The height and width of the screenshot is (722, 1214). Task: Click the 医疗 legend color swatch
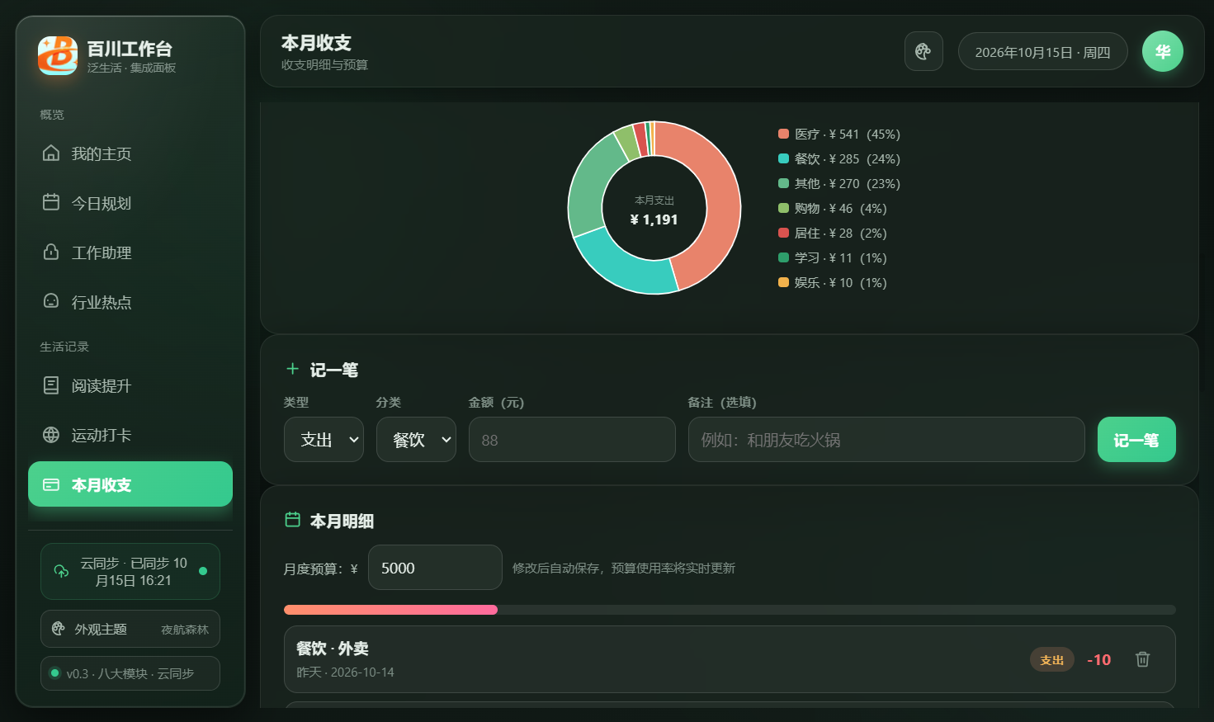[783, 134]
